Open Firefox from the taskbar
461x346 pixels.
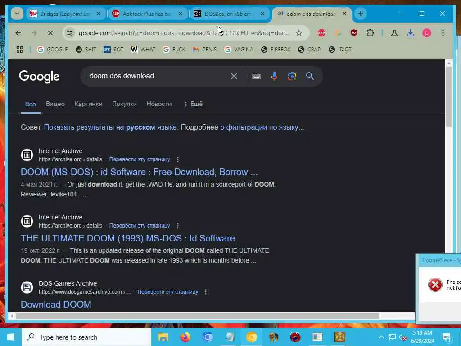coord(185,337)
